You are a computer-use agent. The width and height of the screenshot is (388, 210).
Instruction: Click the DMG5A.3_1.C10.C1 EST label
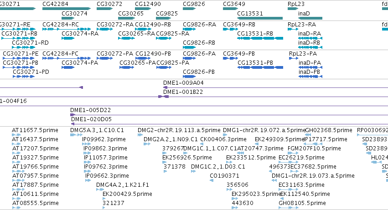click(97, 130)
